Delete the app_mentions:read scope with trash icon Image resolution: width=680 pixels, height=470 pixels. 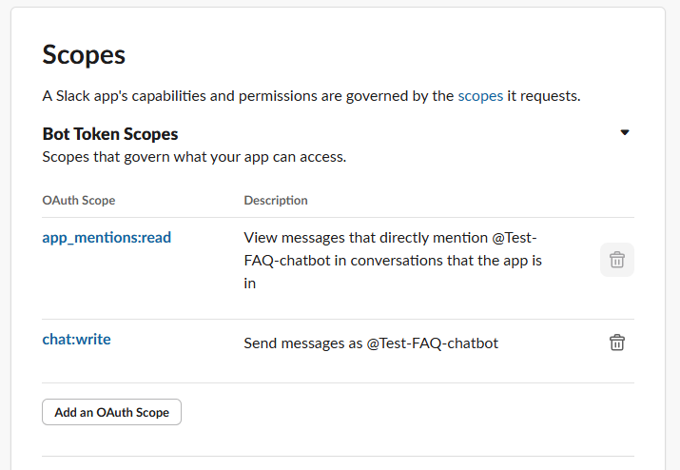[x=616, y=260]
